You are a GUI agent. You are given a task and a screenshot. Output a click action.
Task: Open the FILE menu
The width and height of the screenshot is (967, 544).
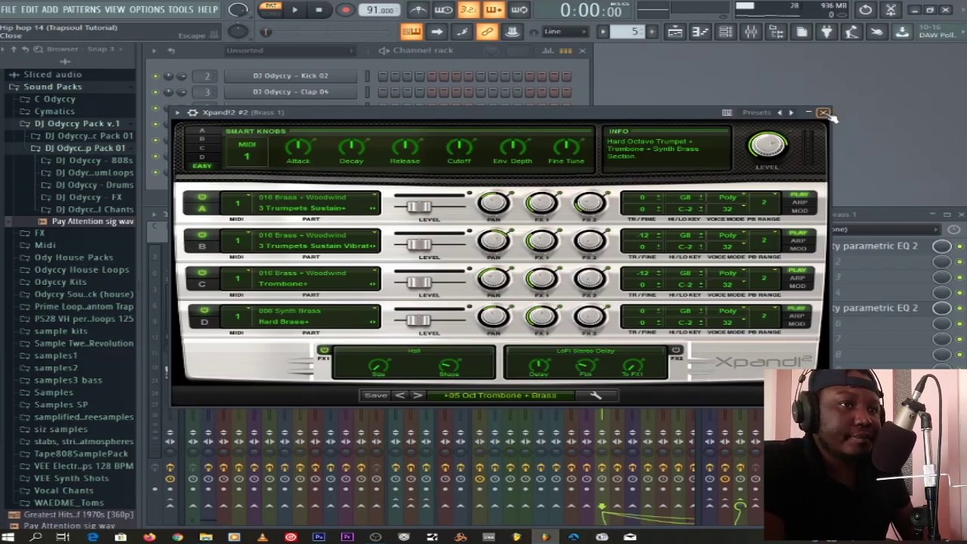click(9, 9)
